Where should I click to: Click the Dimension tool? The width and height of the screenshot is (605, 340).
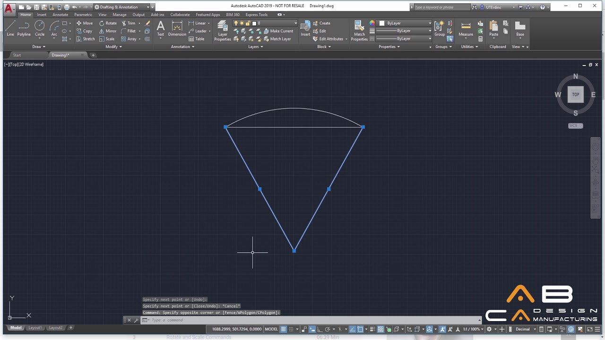pyautogui.click(x=177, y=28)
